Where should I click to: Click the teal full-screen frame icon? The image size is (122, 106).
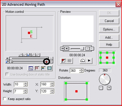49,68
